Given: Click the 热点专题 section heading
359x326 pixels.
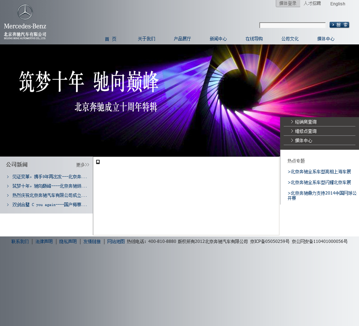Looking at the screenshot, I should (296, 161).
